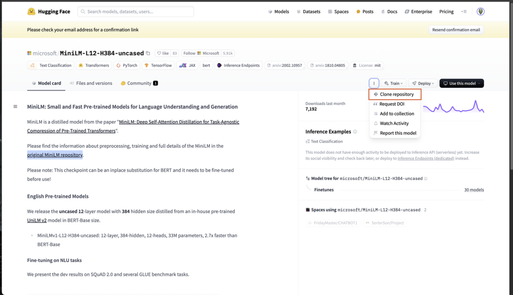The image size is (513, 295).
Task: Open the extra navigation menu icon after Pricing
Action: click(x=464, y=12)
